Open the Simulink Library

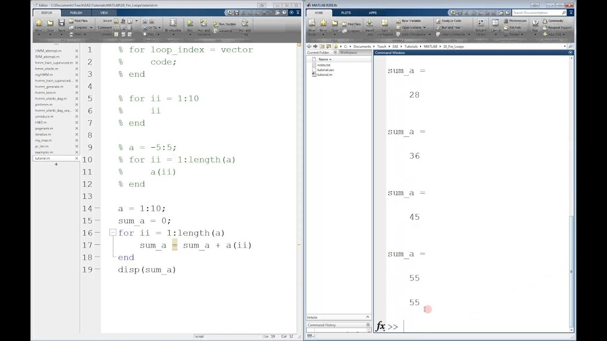click(480, 27)
